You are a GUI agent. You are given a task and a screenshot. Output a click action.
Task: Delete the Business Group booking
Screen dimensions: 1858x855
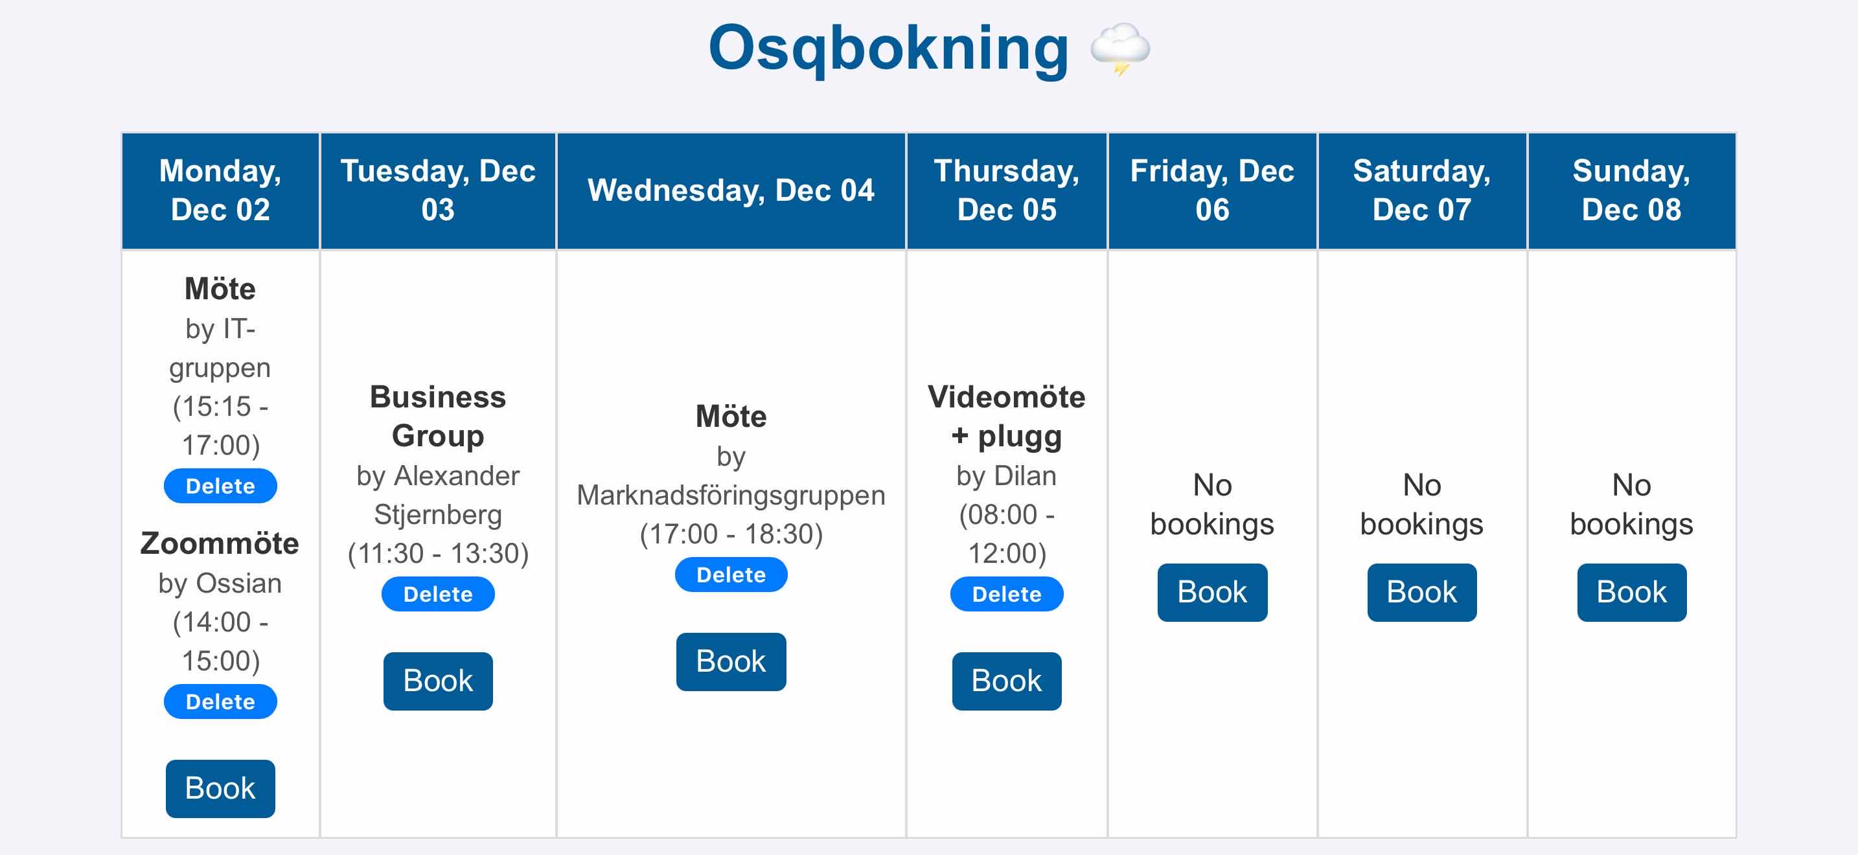(438, 594)
